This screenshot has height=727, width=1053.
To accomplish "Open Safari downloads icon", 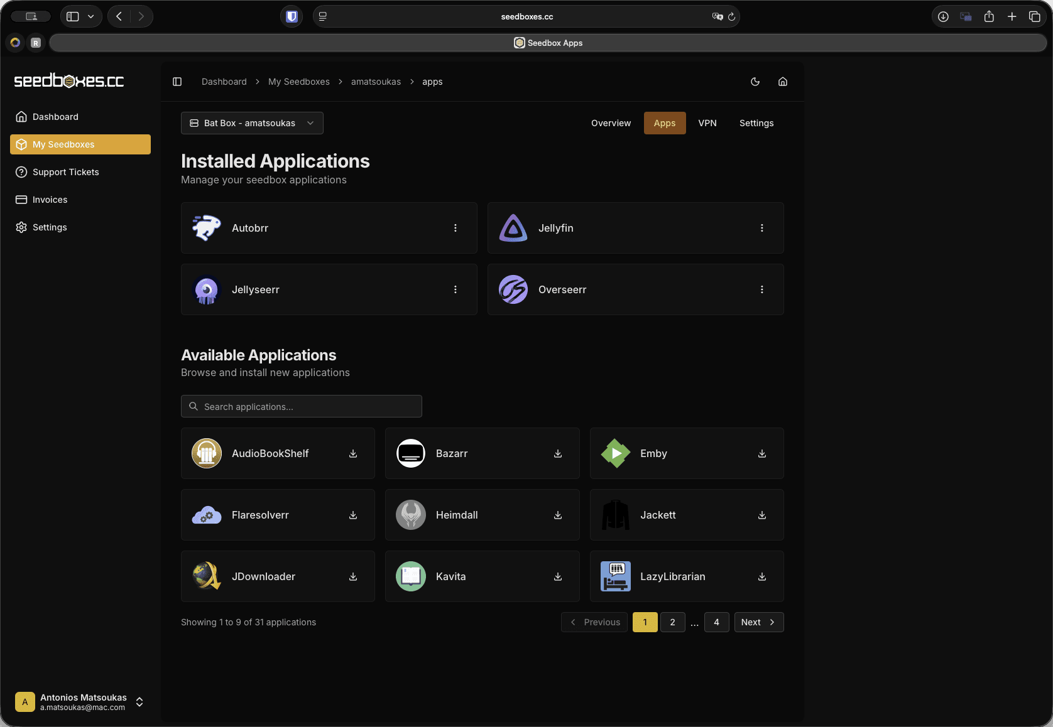I will click(943, 16).
